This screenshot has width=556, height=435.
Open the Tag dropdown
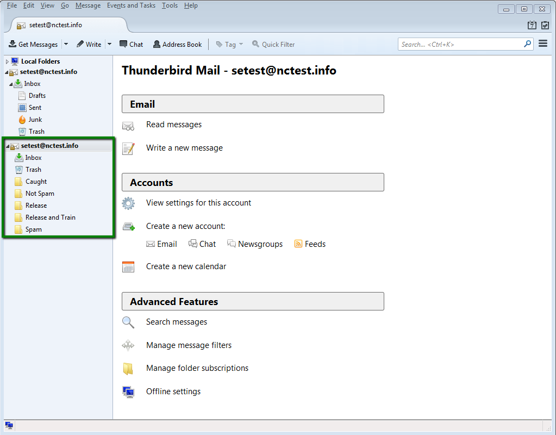click(x=229, y=45)
